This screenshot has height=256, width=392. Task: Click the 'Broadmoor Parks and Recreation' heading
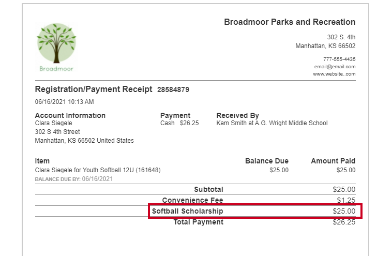(x=290, y=22)
